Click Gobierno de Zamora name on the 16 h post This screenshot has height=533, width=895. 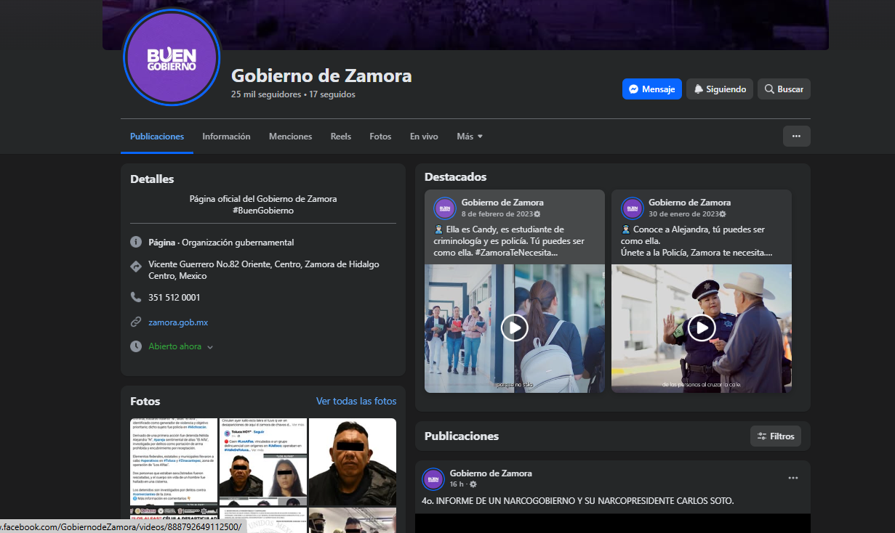point(491,473)
